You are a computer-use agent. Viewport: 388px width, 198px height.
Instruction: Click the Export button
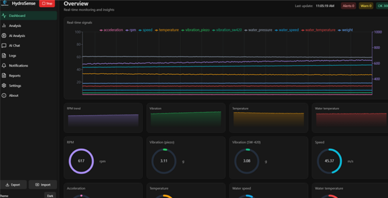click(13, 185)
